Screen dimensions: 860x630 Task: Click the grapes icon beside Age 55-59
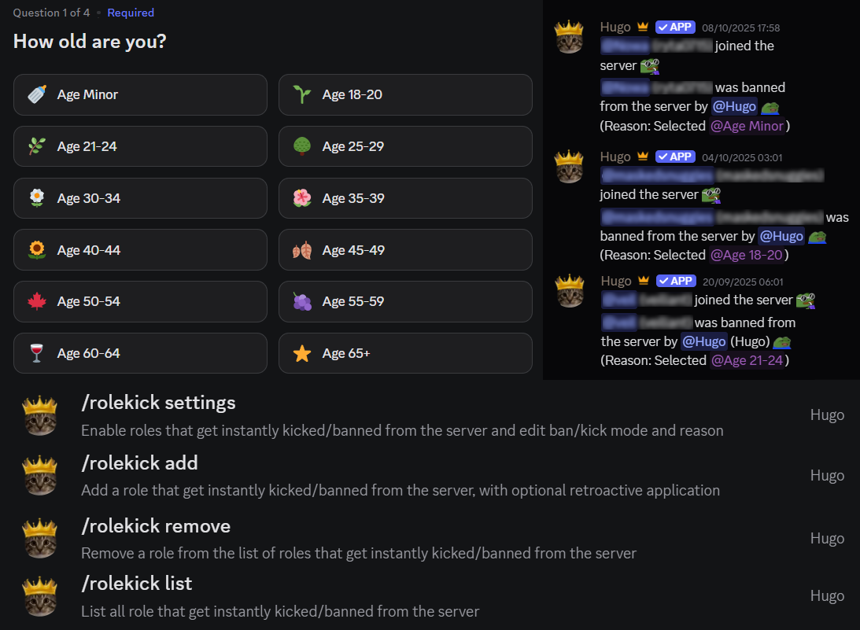click(301, 302)
